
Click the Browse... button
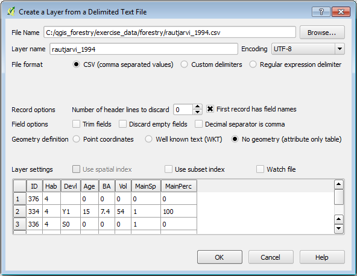pyautogui.click(x=322, y=33)
